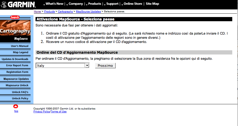Viewport: 238px width, 126px height.
Task: Open the Privacy Policy link
Action: coord(42,112)
